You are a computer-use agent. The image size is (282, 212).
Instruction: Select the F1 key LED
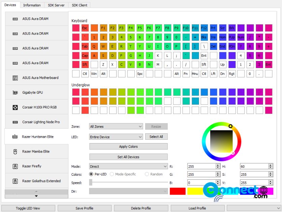pyautogui.click(x=103, y=28)
